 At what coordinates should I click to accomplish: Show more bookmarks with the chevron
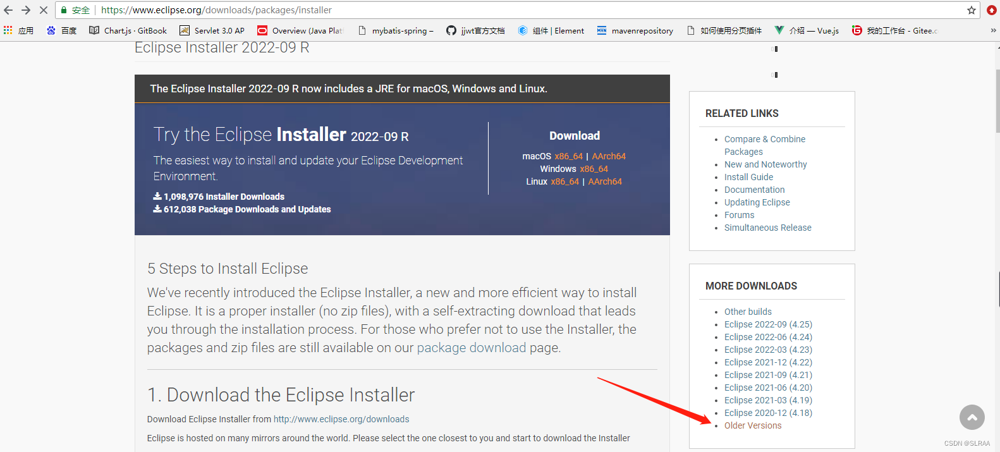click(x=993, y=30)
